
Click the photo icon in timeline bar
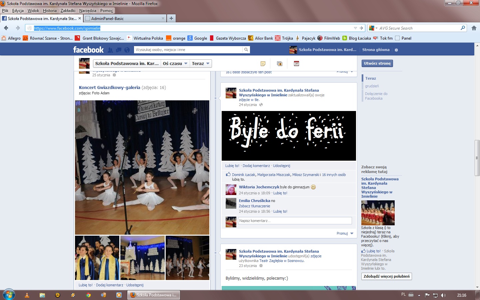pyautogui.click(x=280, y=64)
